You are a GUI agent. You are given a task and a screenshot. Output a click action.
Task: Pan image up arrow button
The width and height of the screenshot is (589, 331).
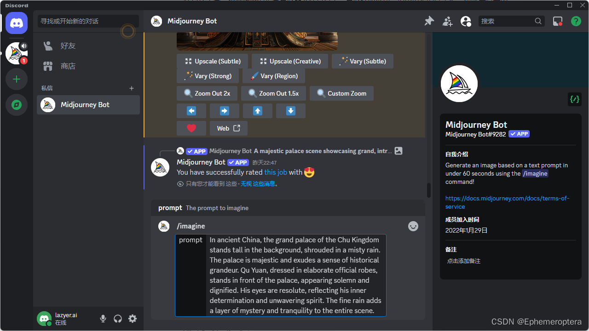(258, 111)
